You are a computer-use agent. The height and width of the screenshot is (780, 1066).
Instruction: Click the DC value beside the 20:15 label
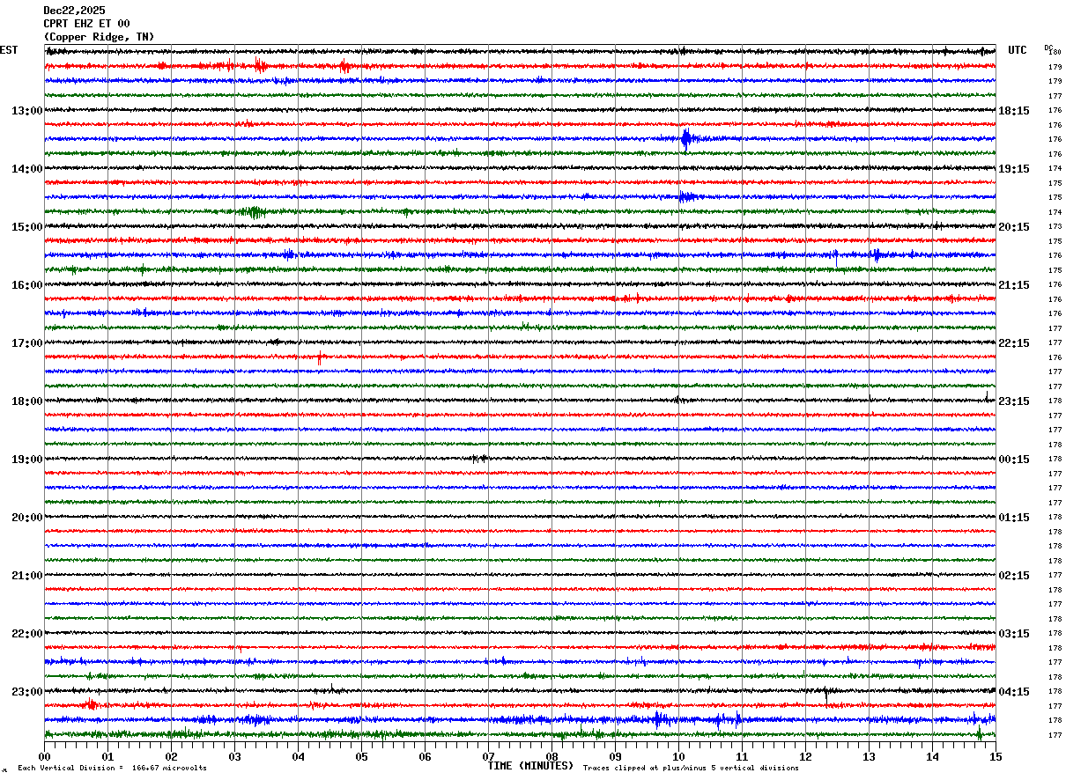(x=1055, y=227)
